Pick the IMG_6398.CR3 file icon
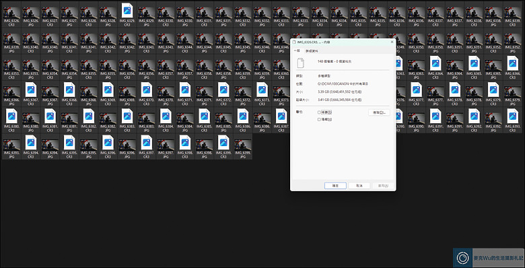Viewport: 525px width, 268px height. [x=185, y=142]
